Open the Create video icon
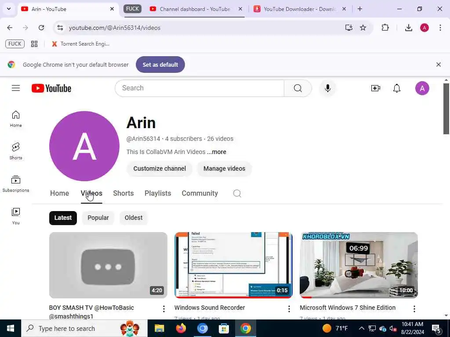450x337 pixels. (375, 88)
